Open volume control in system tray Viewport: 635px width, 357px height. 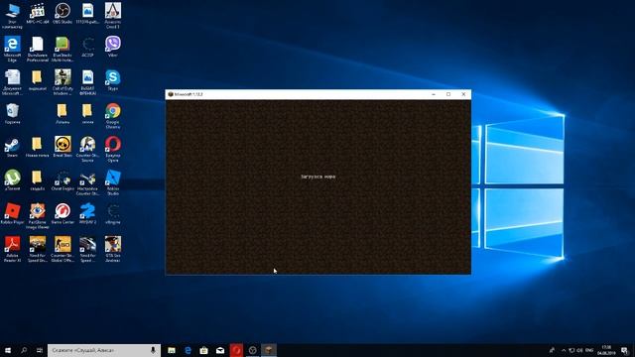pyautogui.click(x=579, y=350)
